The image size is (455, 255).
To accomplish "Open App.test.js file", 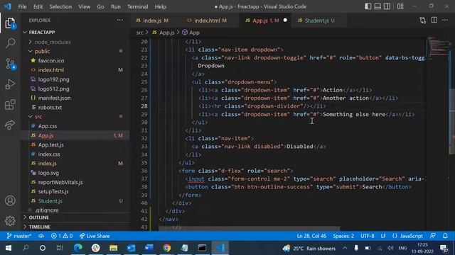I will (x=50, y=144).
